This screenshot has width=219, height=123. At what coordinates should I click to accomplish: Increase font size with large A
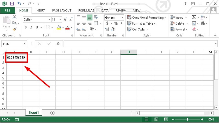pos(65,19)
